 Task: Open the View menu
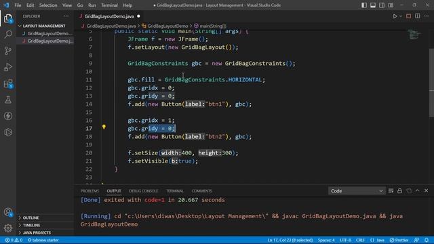tap(67, 5)
